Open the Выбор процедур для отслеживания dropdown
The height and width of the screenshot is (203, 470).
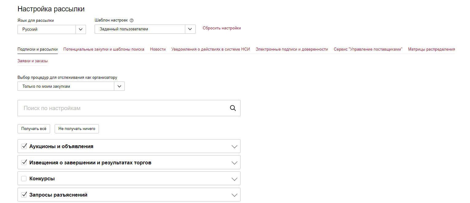(119, 86)
